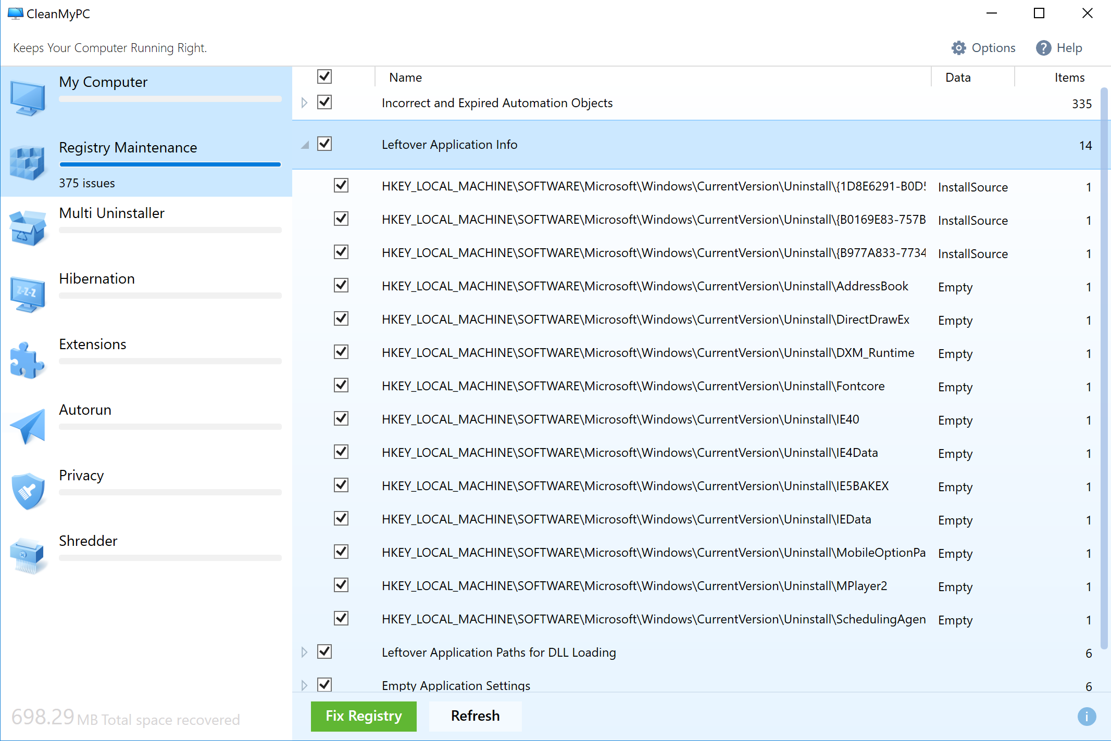Click the Multi Uninstaller box icon
Viewport: 1111px width, 741px height.
pyautogui.click(x=28, y=228)
